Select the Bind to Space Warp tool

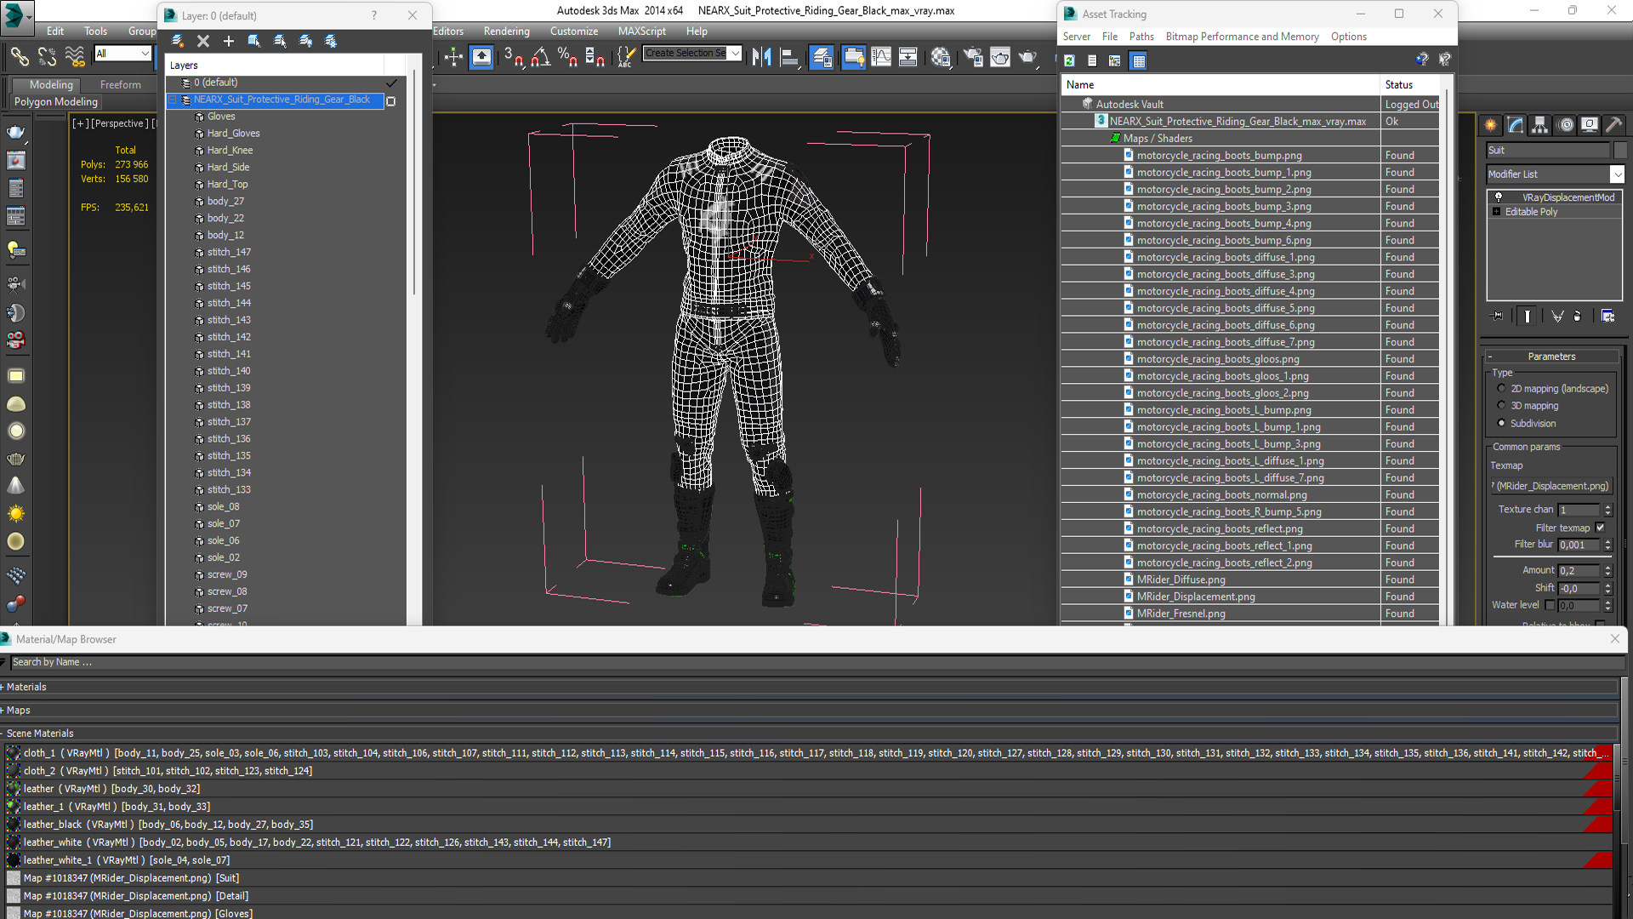click(75, 57)
